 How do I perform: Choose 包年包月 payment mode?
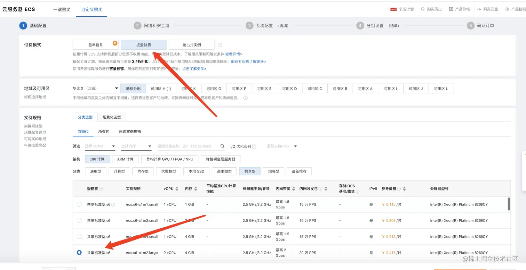pos(96,45)
